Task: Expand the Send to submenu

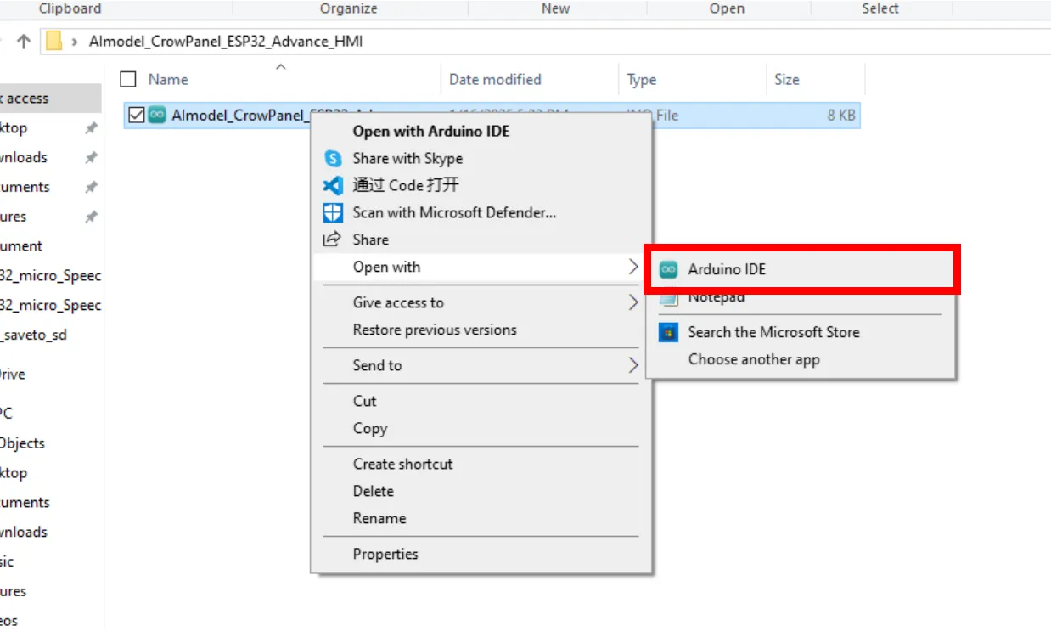Action: point(632,365)
